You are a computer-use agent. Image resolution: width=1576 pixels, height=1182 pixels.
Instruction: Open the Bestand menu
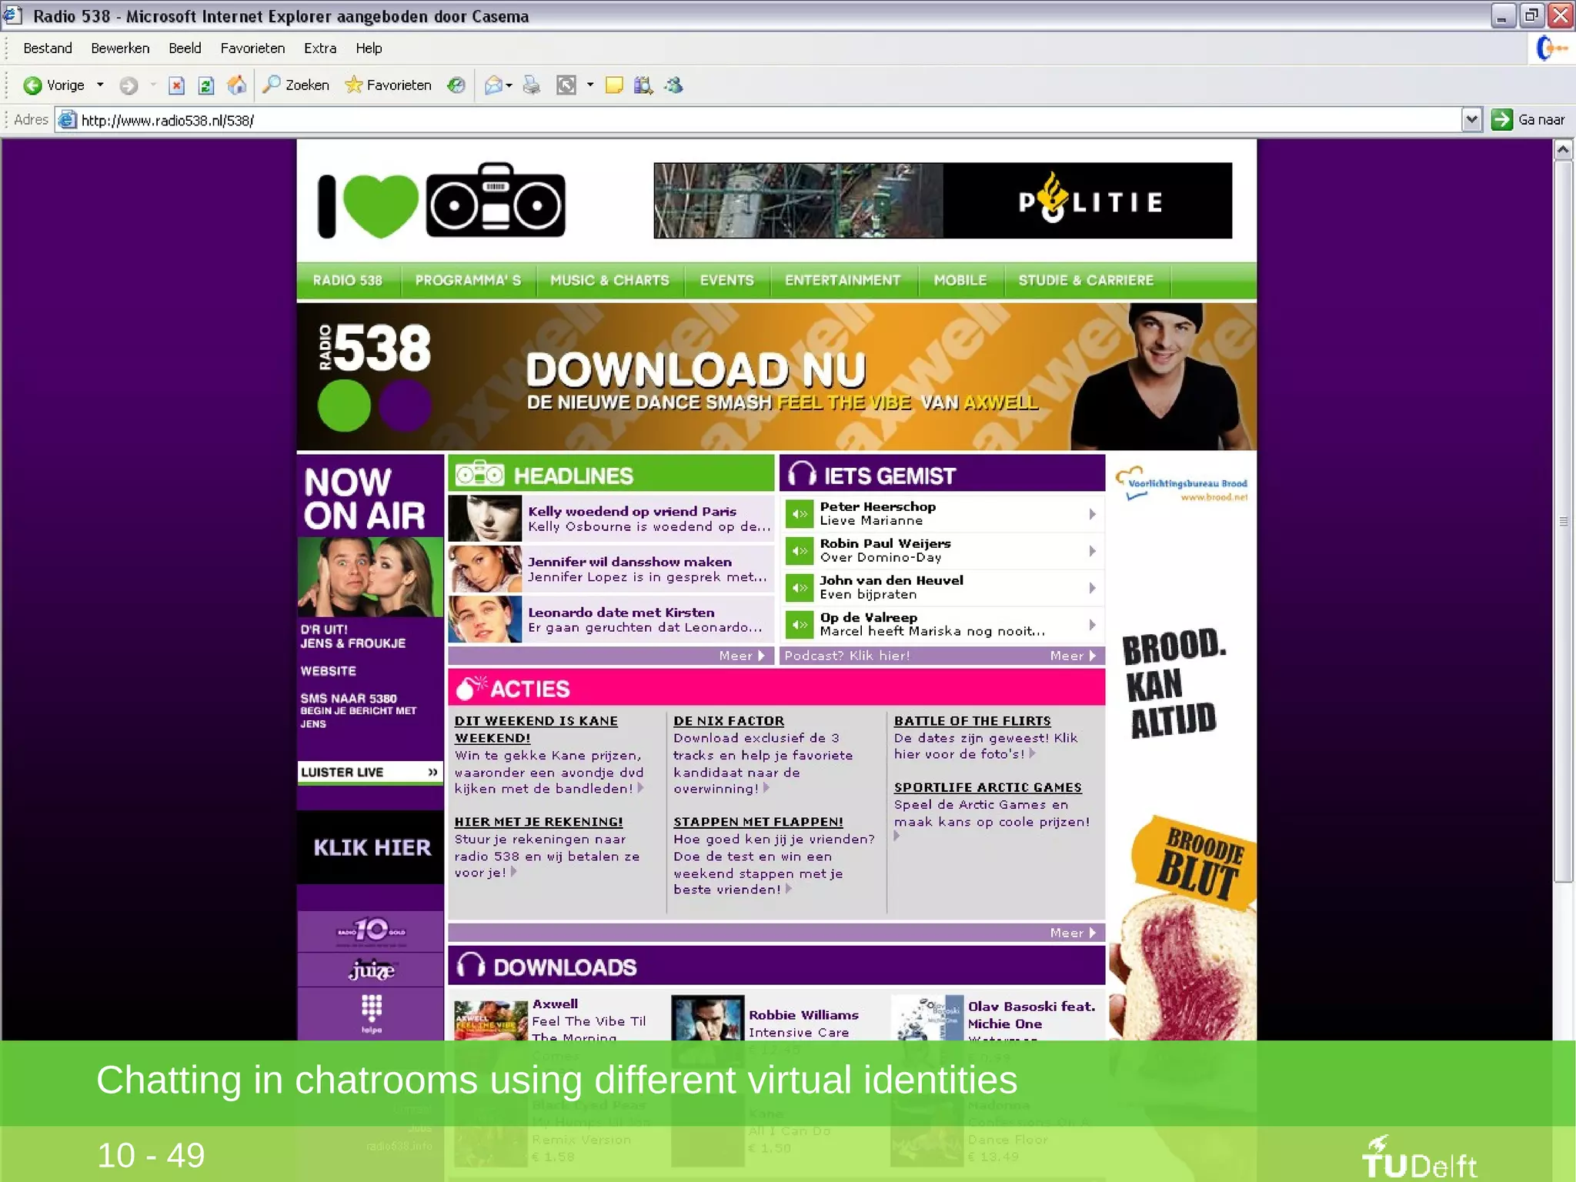pos(48,48)
